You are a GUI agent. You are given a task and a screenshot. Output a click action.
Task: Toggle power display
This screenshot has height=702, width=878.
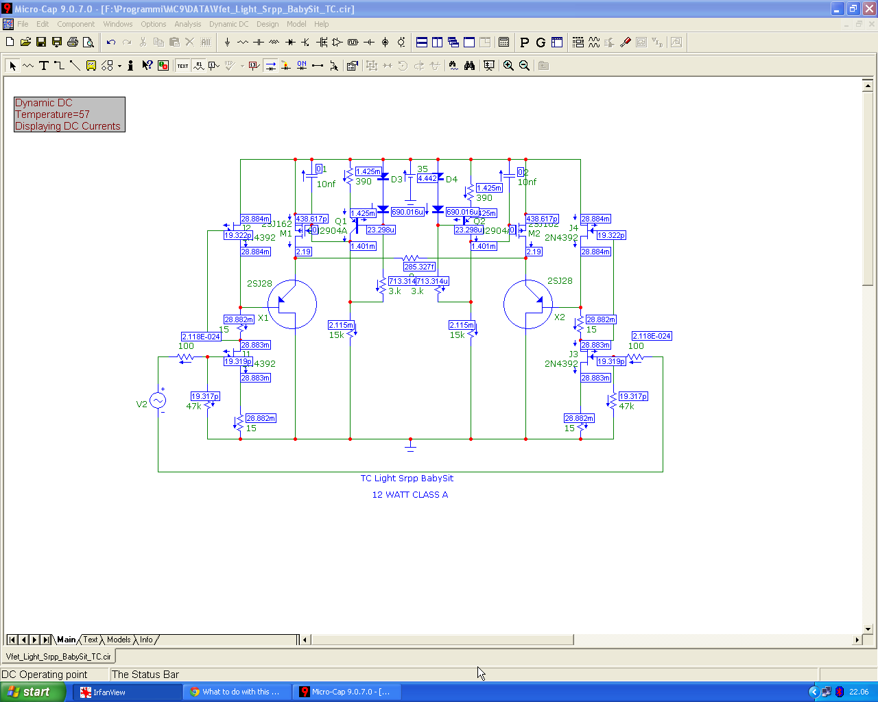point(286,66)
